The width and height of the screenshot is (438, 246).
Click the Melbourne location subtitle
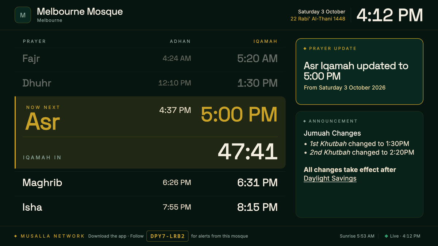pos(50,20)
